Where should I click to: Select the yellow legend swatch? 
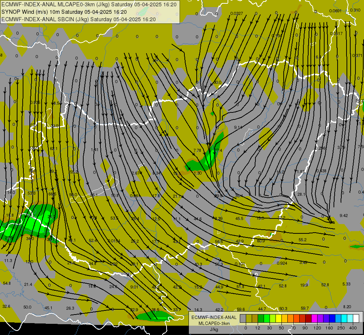tap(279, 318)
